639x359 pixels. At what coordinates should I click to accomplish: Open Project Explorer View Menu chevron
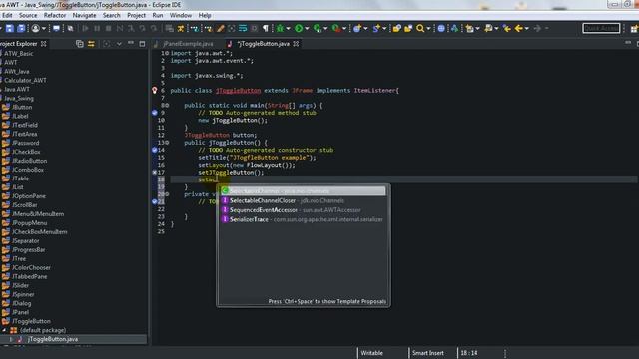point(119,44)
